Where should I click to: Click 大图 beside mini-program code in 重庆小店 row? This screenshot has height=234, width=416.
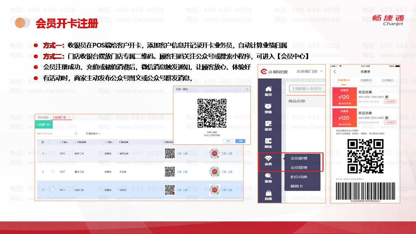[x=230, y=172]
